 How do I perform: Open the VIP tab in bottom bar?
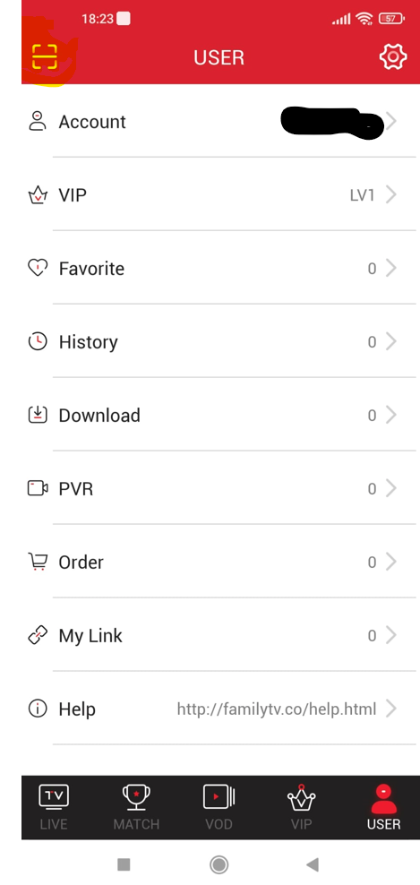(x=301, y=807)
